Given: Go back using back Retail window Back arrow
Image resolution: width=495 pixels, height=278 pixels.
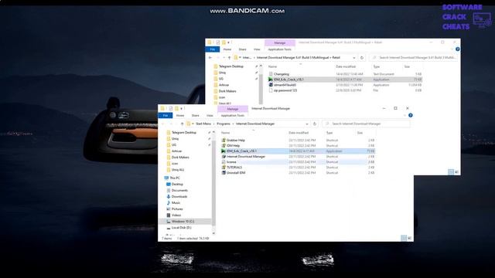Looking at the screenshot, I should pos(210,58).
